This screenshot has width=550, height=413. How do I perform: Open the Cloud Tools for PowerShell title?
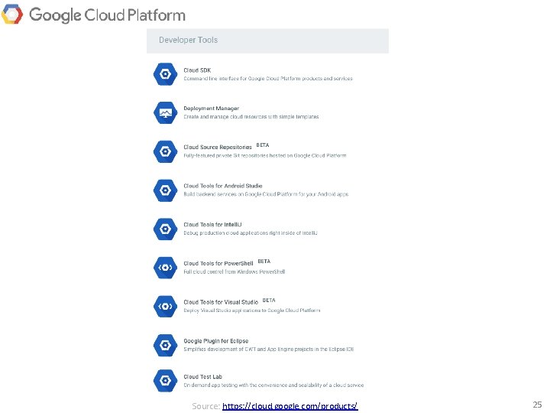point(218,263)
